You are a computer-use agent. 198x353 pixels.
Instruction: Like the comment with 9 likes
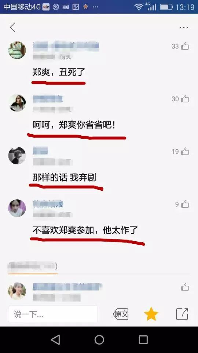(x=185, y=204)
